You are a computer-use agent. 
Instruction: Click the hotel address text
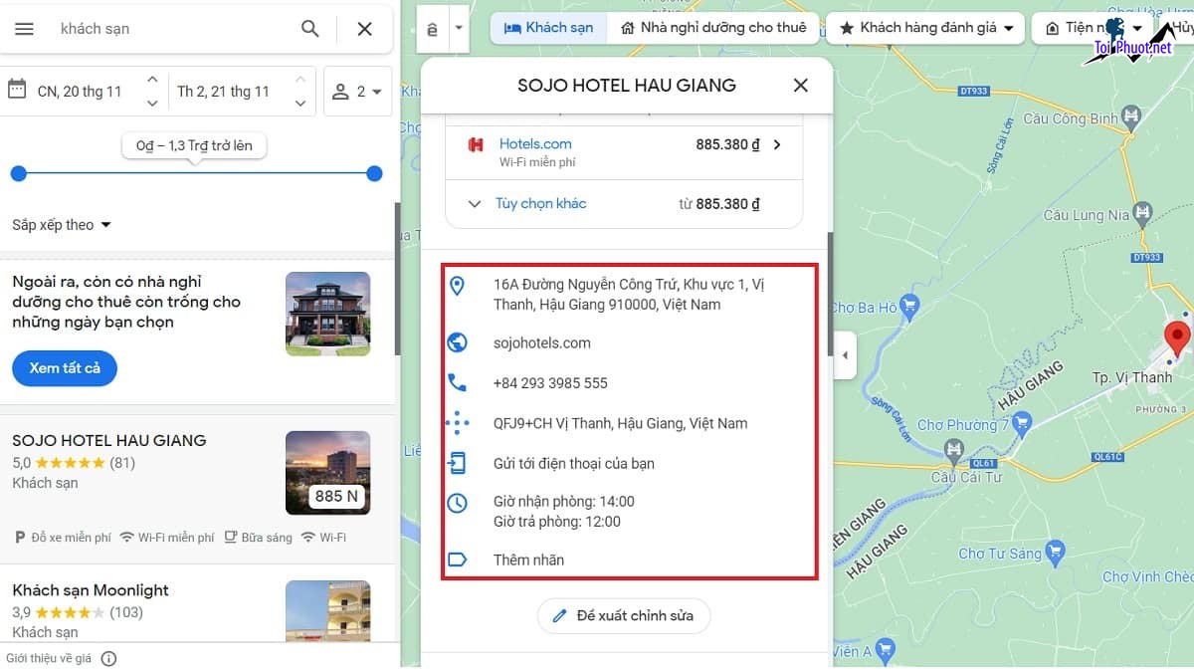(x=629, y=295)
